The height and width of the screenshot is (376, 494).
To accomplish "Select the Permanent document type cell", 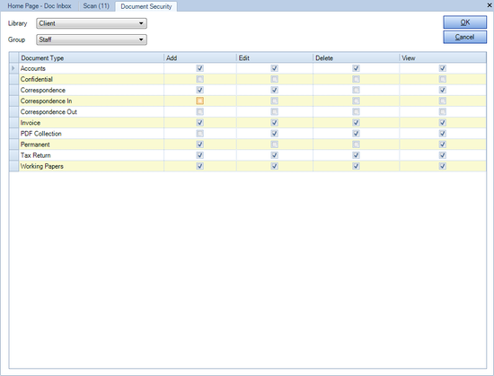I will click(x=92, y=144).
